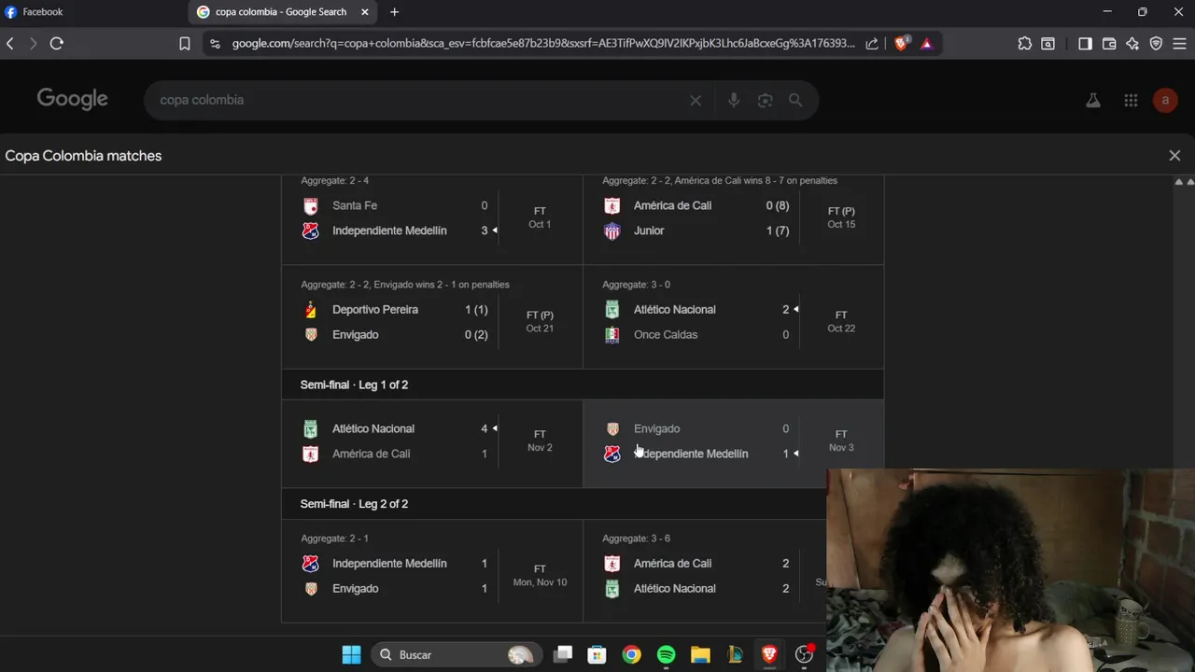1195x672 pixels.
Task: Close the copa colombia tab
Action: [365, 12]
